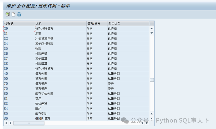The height and width of the screenshot is (129, 216).
Task: Click the top scroll-down arrow of table
Action: coord(152,33)
